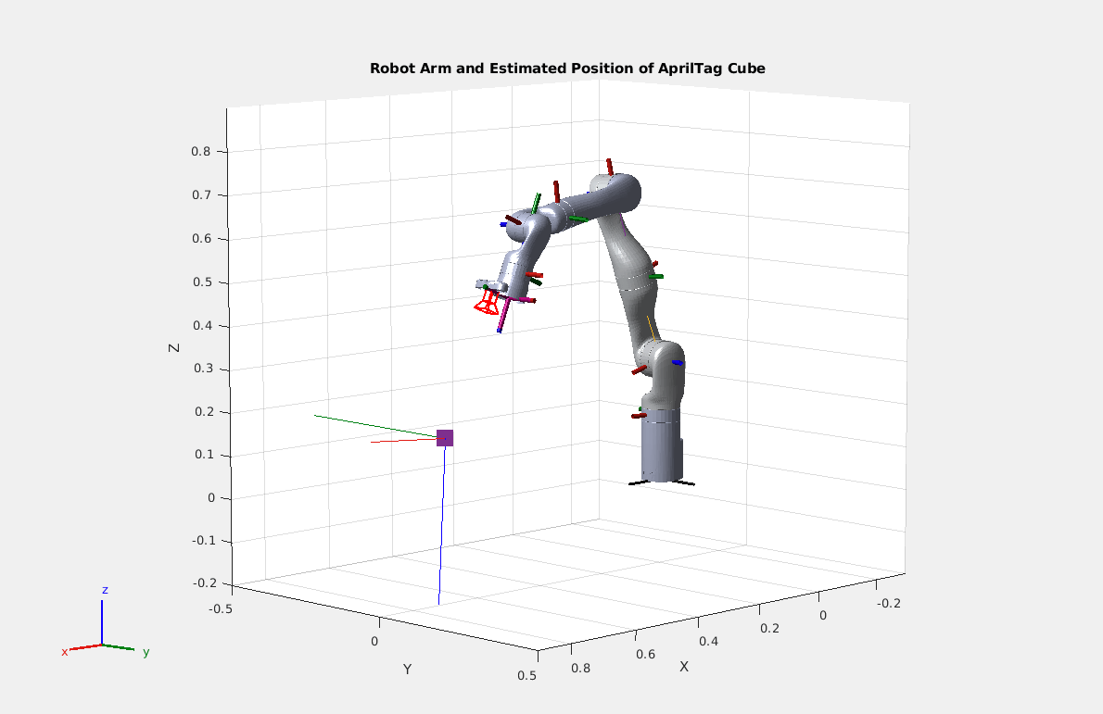The height and width of the screenshot is (714, 1103).
Task: Click the green line extending from the cube
Action: pyautogui.click(x=371, y=426)
